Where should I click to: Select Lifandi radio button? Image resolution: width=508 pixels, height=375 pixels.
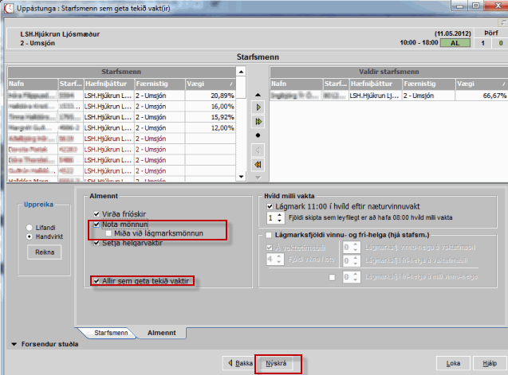point(30,228)
